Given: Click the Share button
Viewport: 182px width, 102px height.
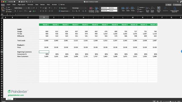Looking at the screenshot, I should 169,5.
